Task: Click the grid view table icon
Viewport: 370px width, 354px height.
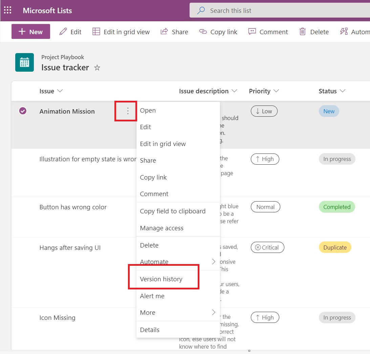Action: tap(96, 31)
